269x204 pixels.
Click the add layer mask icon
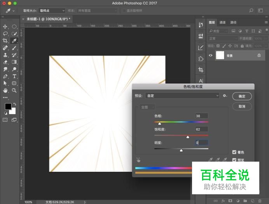point(230,201)
